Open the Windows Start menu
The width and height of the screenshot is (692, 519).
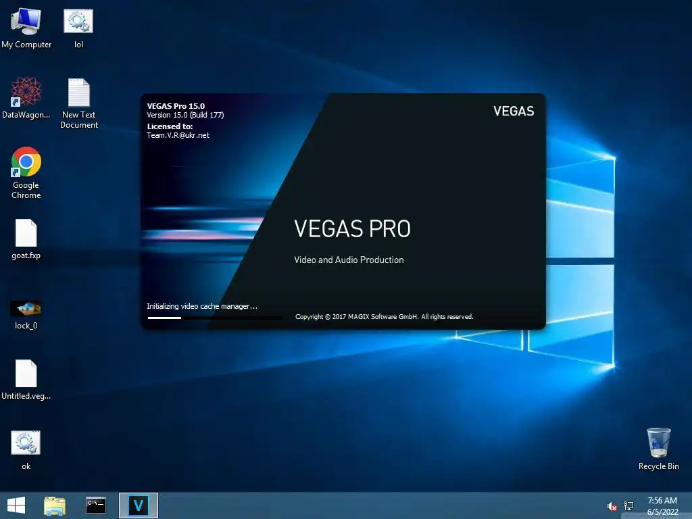(x=16, y=505)
